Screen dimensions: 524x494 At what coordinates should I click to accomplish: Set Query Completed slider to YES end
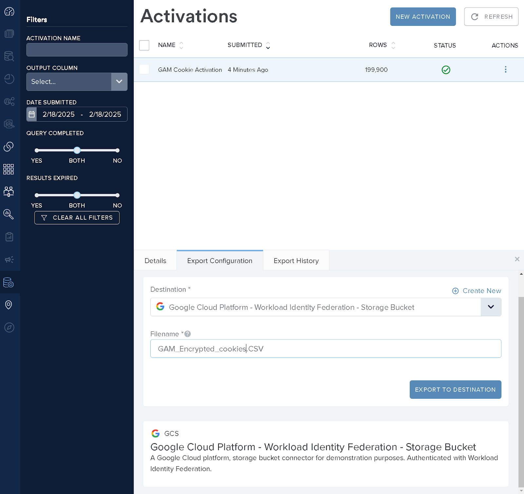click(x=37, y=151)
